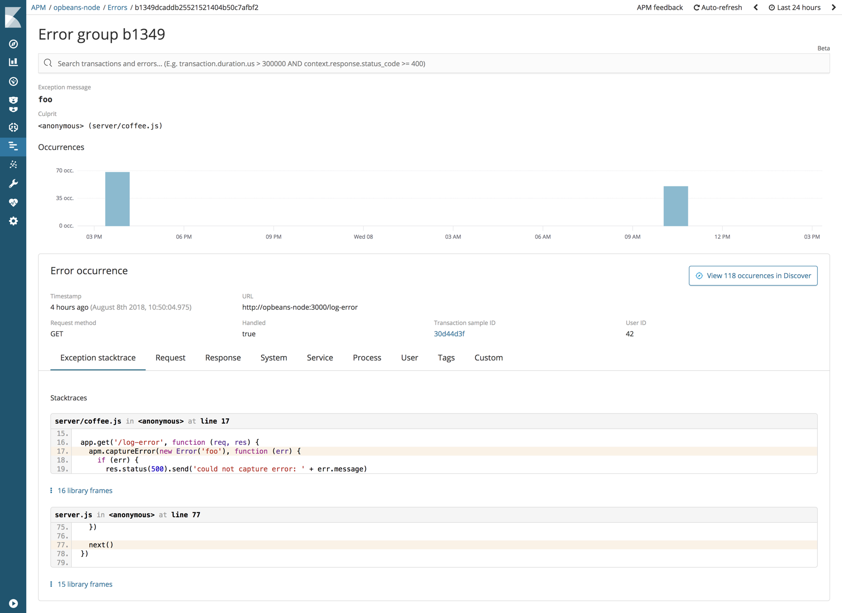Click the Wed 08 axis label

[x=363, y=237]
